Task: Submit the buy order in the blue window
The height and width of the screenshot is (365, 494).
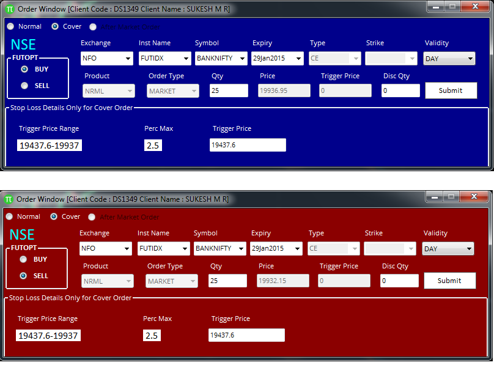Action: (451, 90)
